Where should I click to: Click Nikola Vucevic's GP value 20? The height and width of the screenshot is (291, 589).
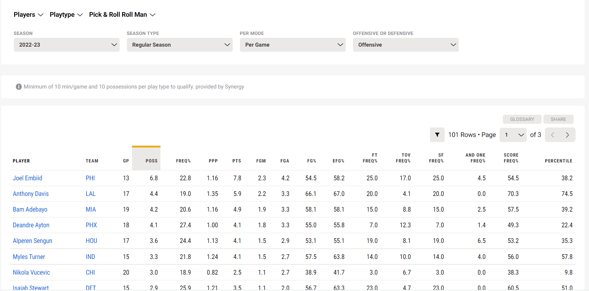pos(126,272)
